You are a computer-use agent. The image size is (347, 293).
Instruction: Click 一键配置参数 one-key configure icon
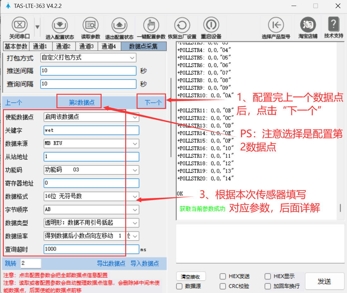tap(151, 25)
